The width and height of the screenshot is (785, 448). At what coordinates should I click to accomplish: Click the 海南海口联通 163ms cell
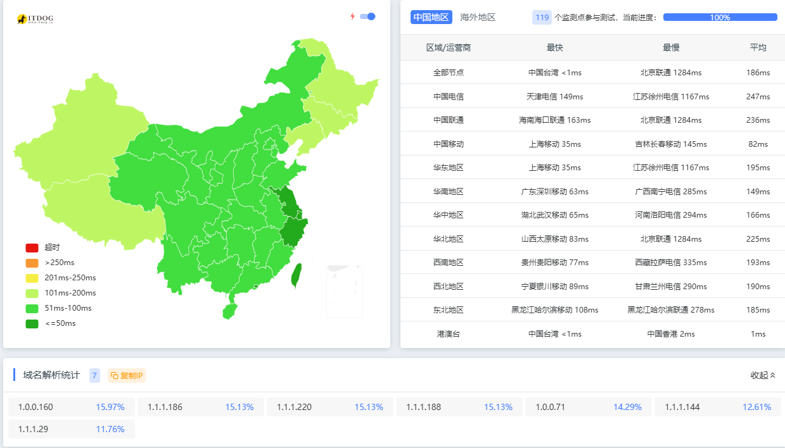click(x=555, y=120)
